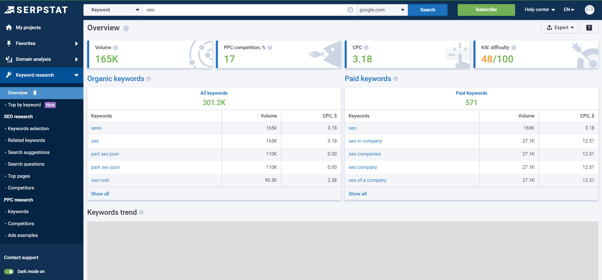Expand the Favorites submenu arrow
The width and height of the screenshot is (602, 280).
pos(76,43)
